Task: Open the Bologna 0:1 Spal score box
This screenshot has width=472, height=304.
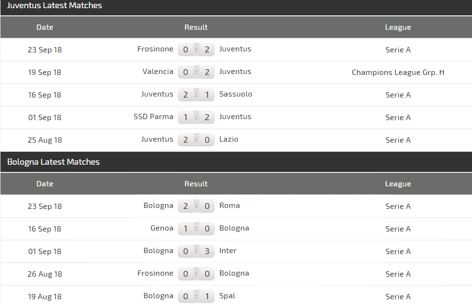Action: pos(197,296)
